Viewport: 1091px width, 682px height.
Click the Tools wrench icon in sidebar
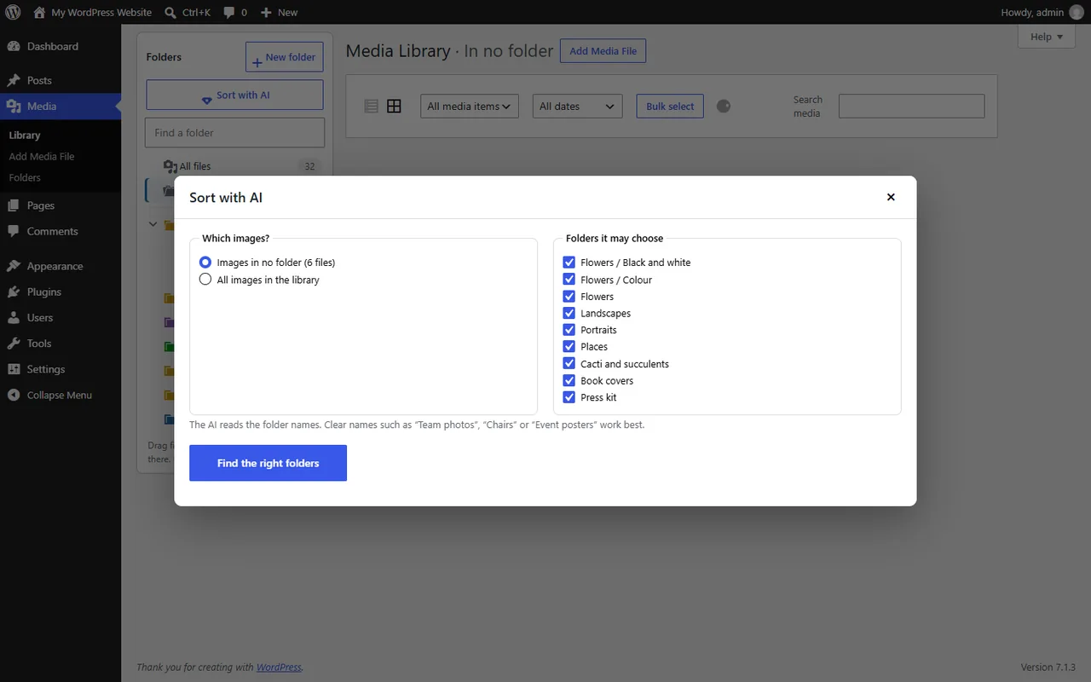pyautogui.click(x=14, y=344)
